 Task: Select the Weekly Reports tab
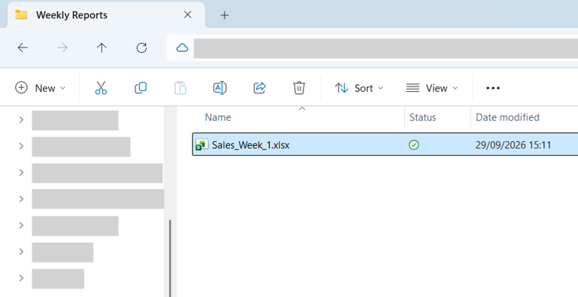tap(106, 15)
